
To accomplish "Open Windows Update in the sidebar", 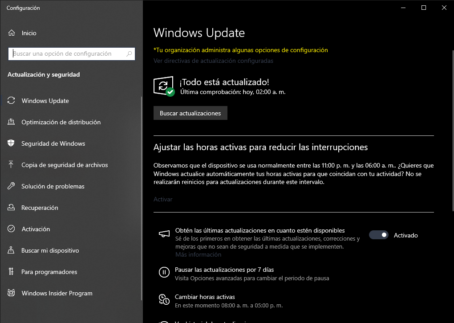I will coord(71,101).
